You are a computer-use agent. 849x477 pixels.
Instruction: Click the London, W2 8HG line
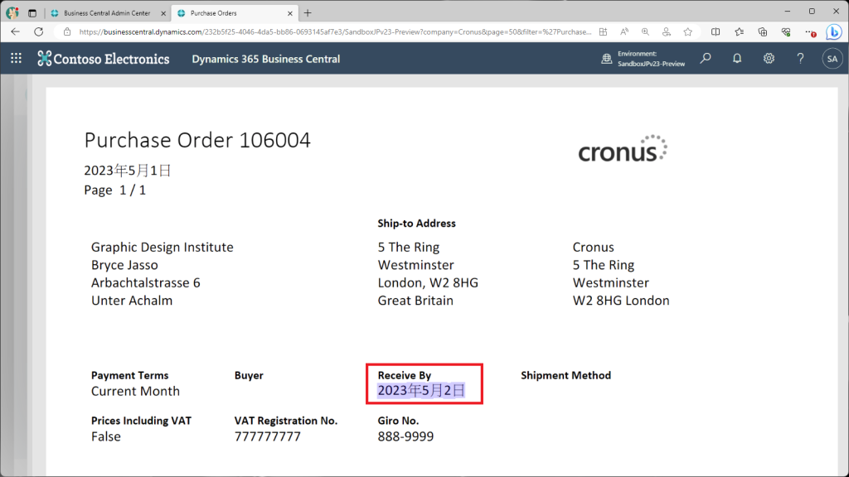(428, 283)
